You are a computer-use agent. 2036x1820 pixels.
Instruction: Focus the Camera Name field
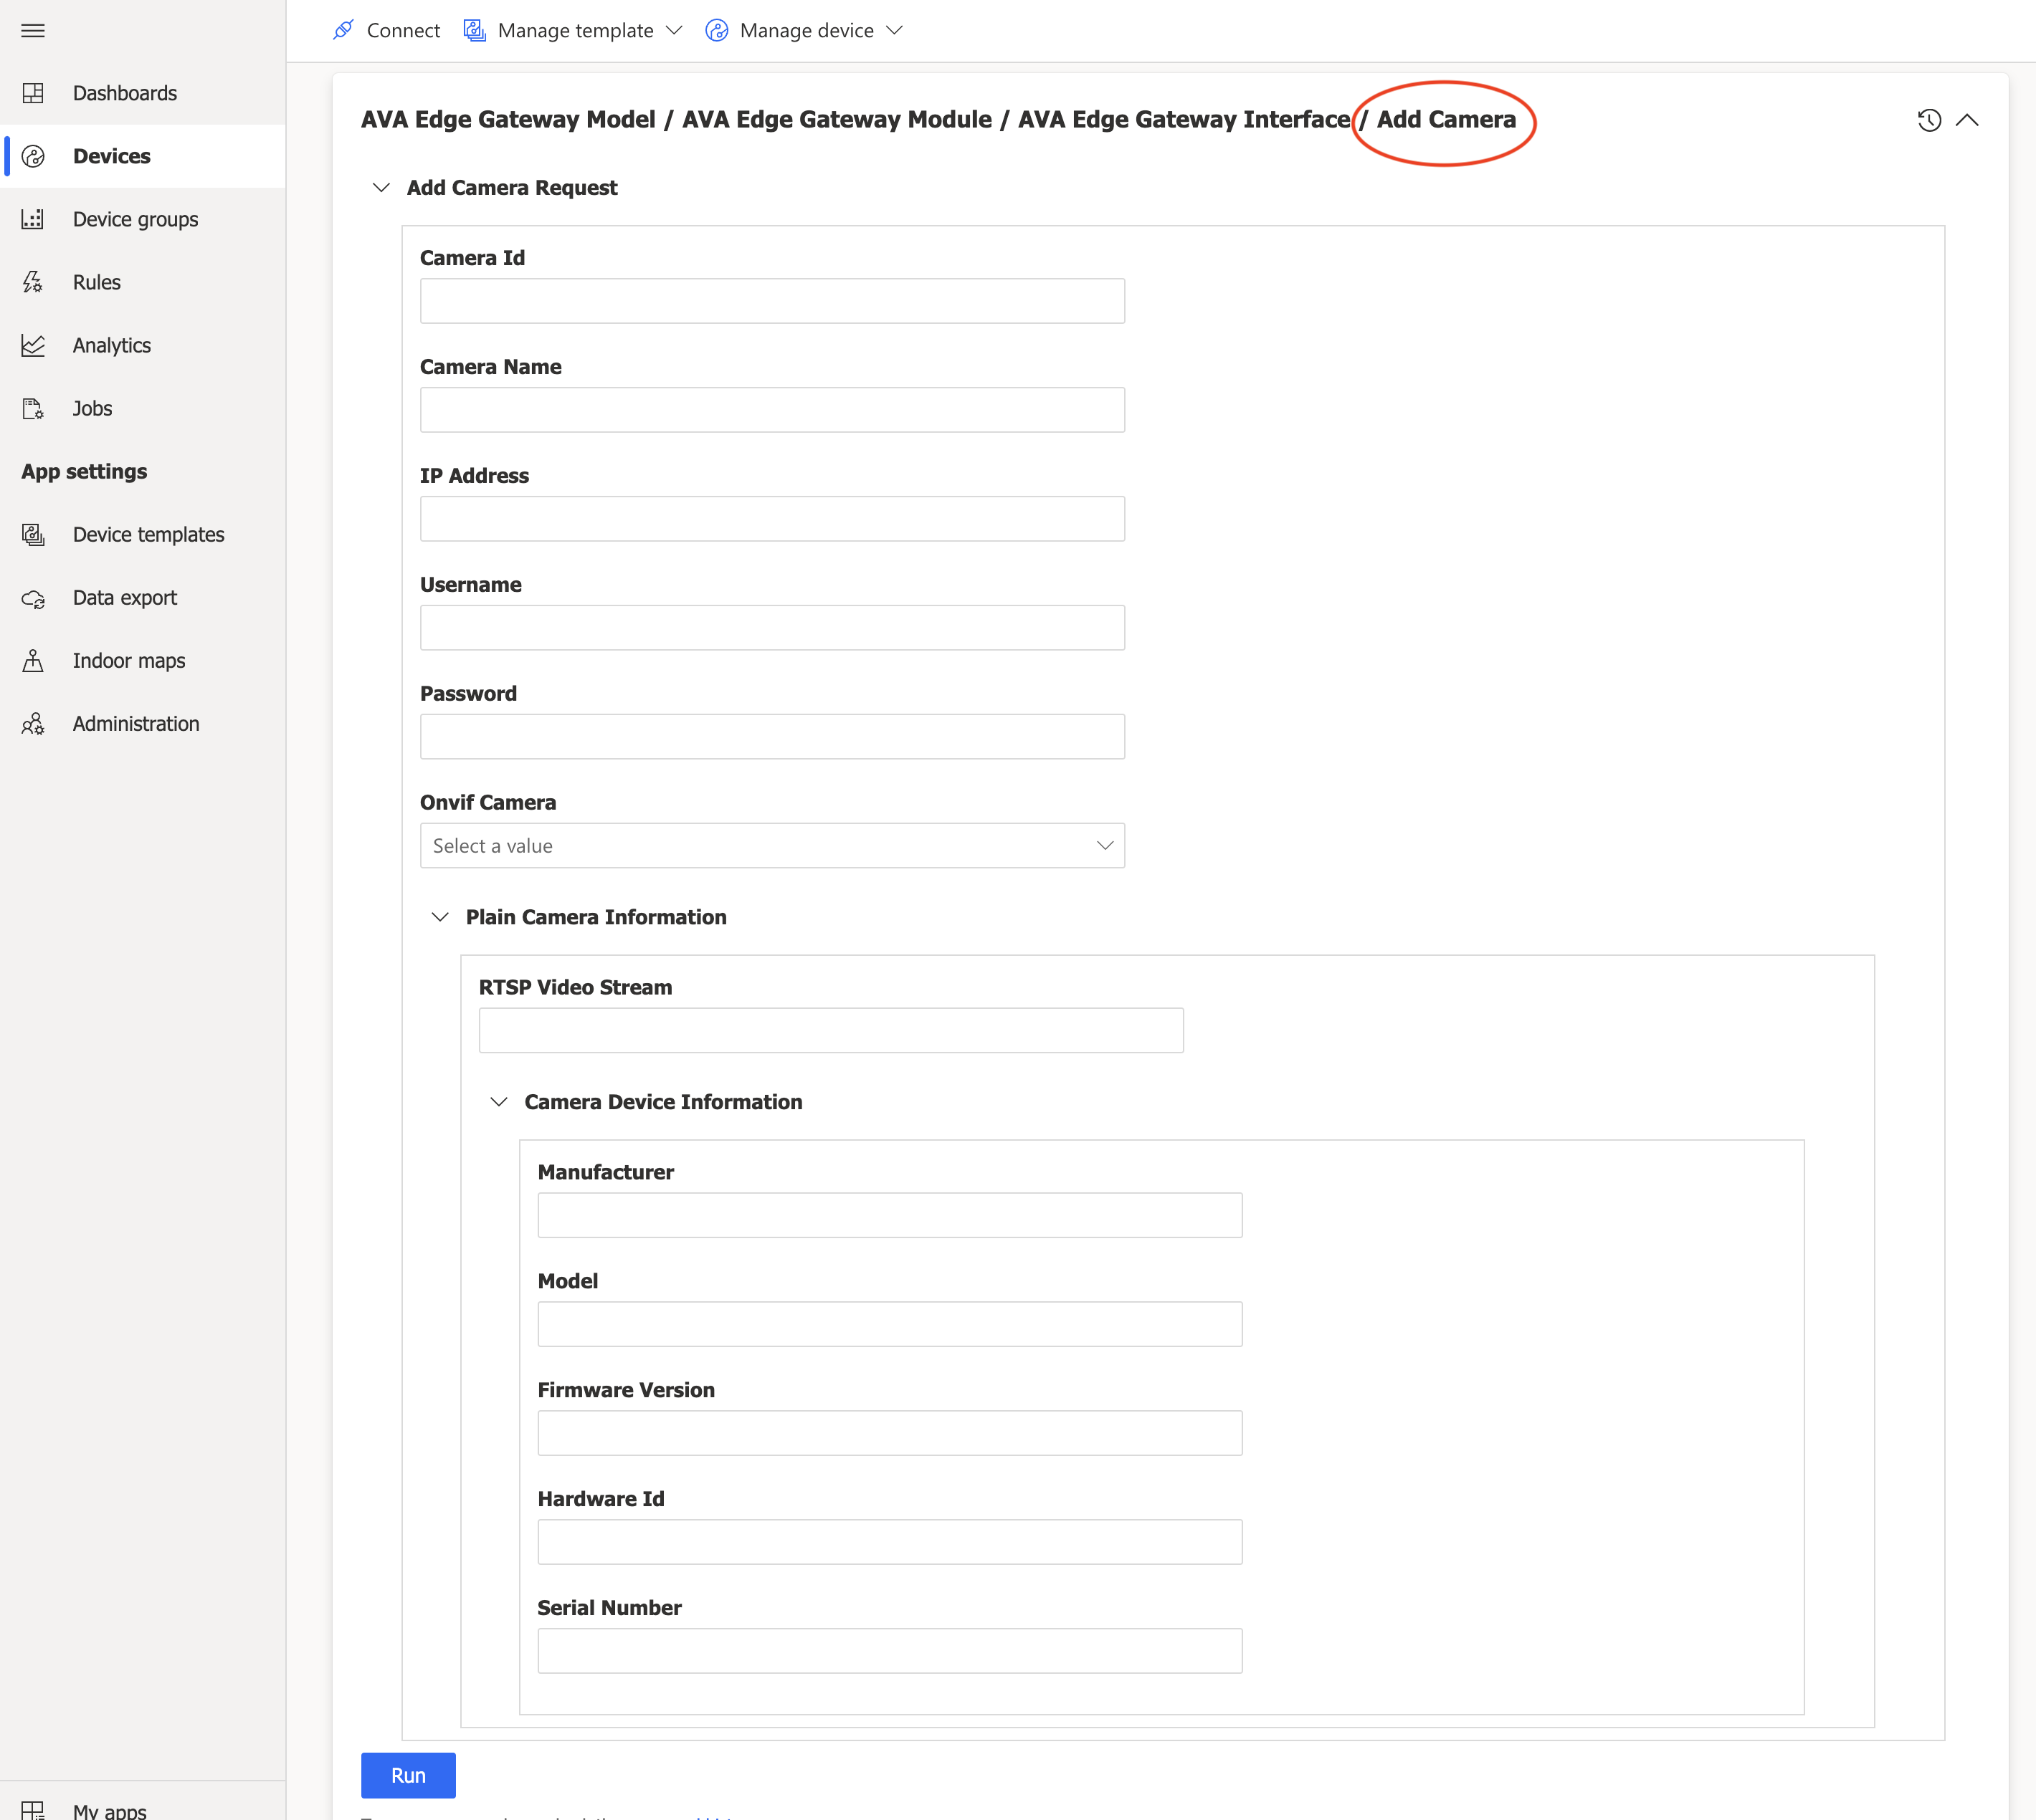(x=772, y=410)
